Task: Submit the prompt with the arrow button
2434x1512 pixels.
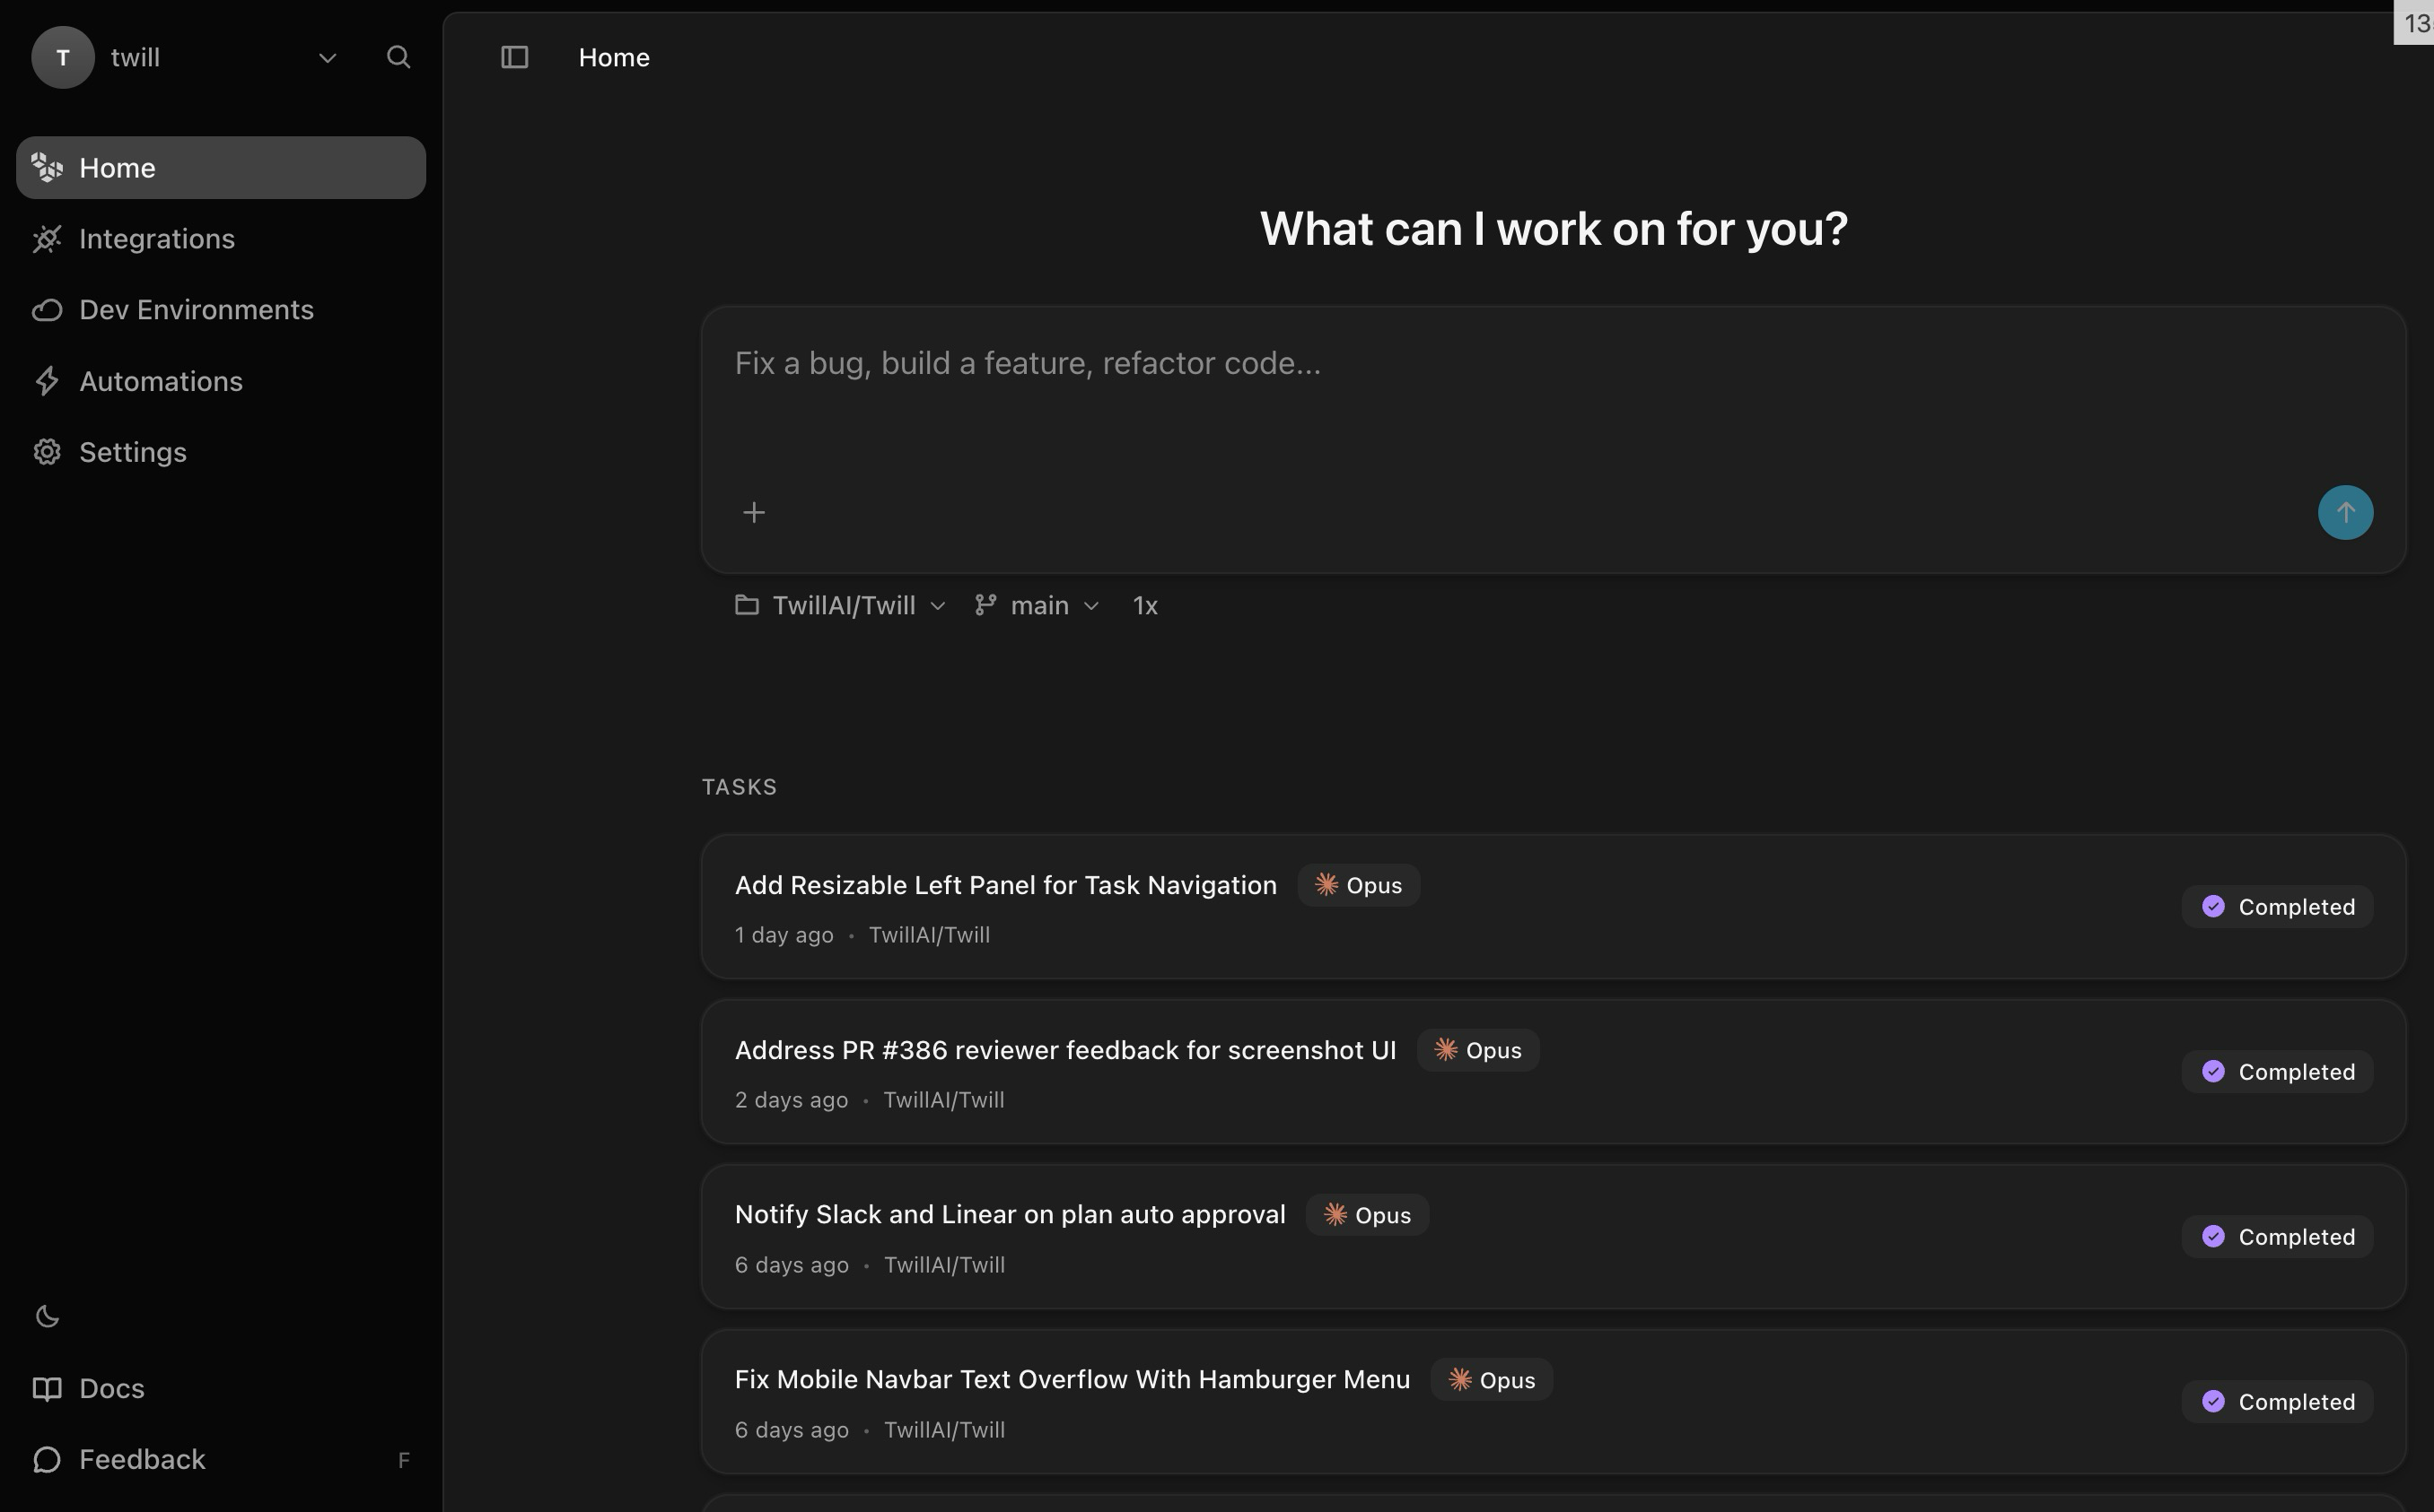Action: [x=2345, y=512]
